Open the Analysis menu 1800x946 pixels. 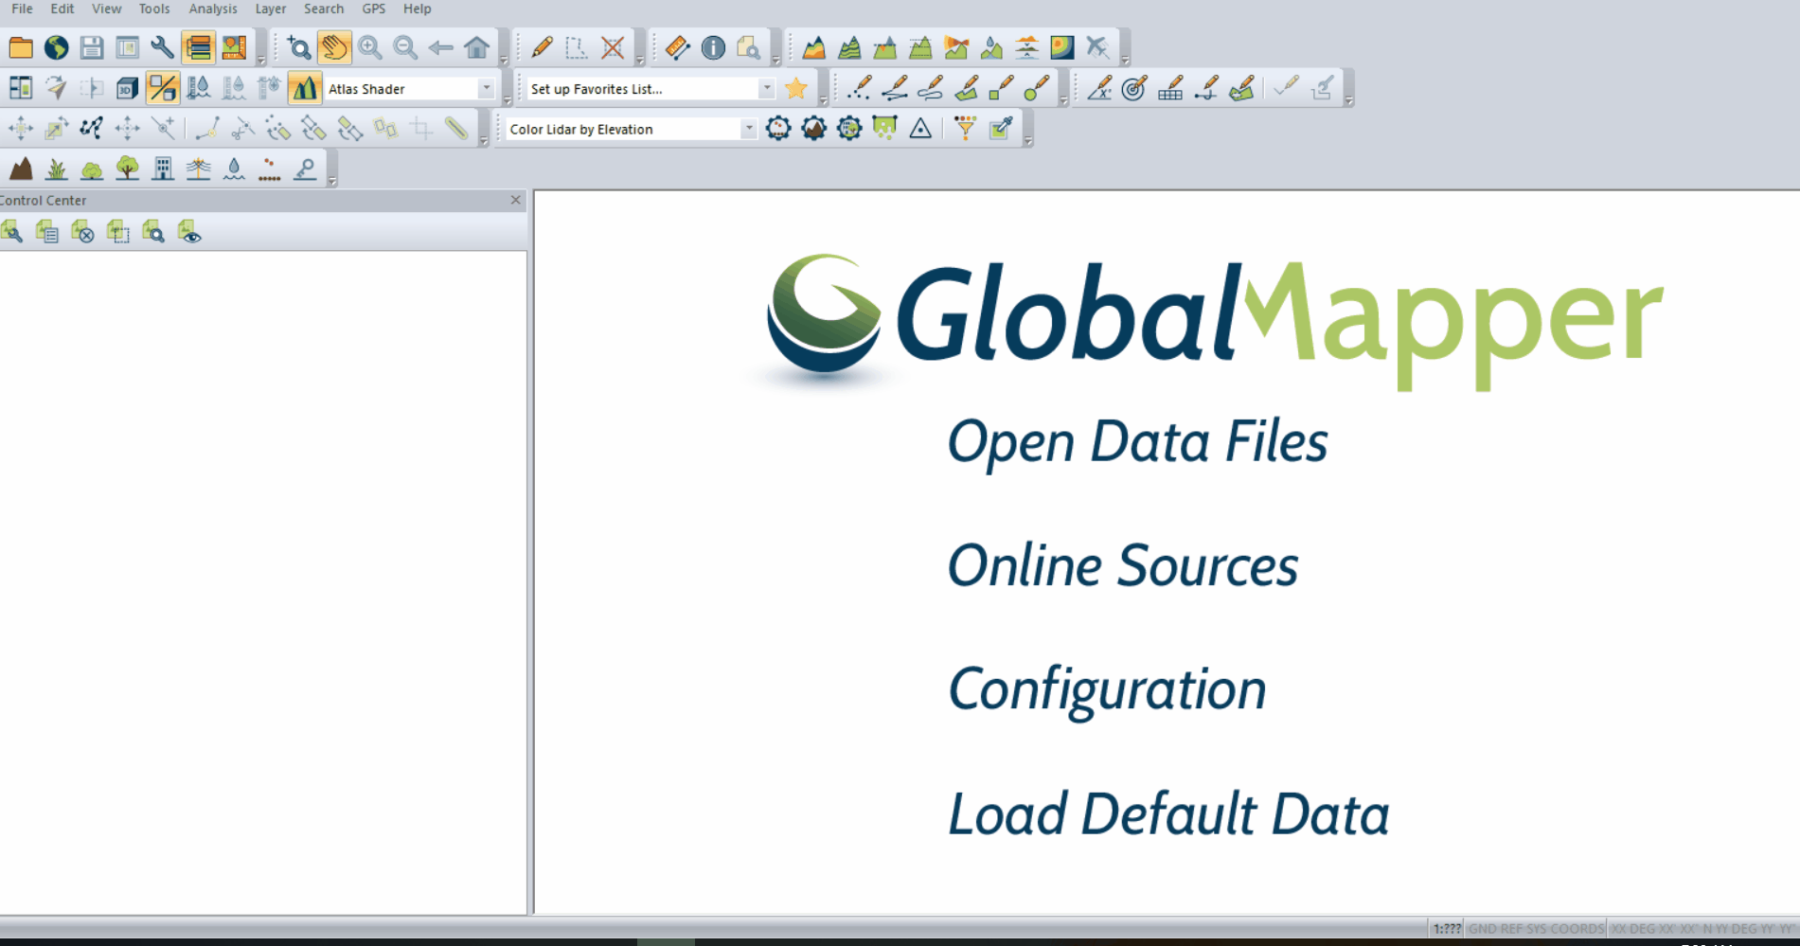tap(213, 9)
